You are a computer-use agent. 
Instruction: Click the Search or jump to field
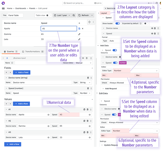point(83,3)
